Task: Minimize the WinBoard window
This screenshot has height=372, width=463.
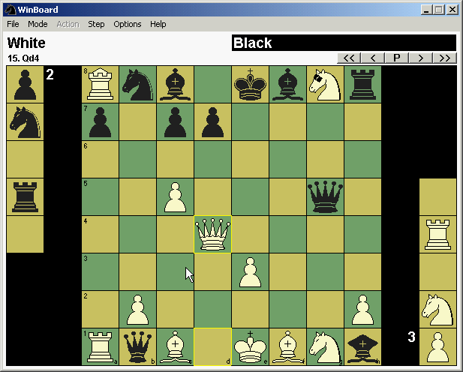Action: click(426, 10)
